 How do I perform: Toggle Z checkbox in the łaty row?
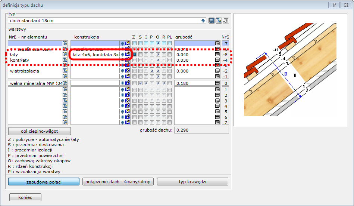tap(135, 55)
